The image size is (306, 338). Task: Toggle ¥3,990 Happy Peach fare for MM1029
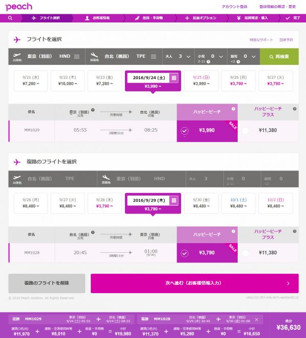point(185,131)
